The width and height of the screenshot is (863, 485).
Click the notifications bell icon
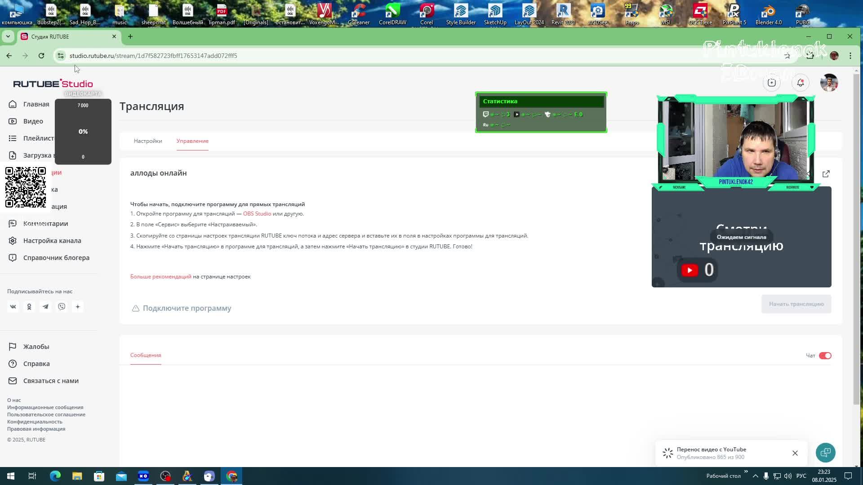pos(800,83)
